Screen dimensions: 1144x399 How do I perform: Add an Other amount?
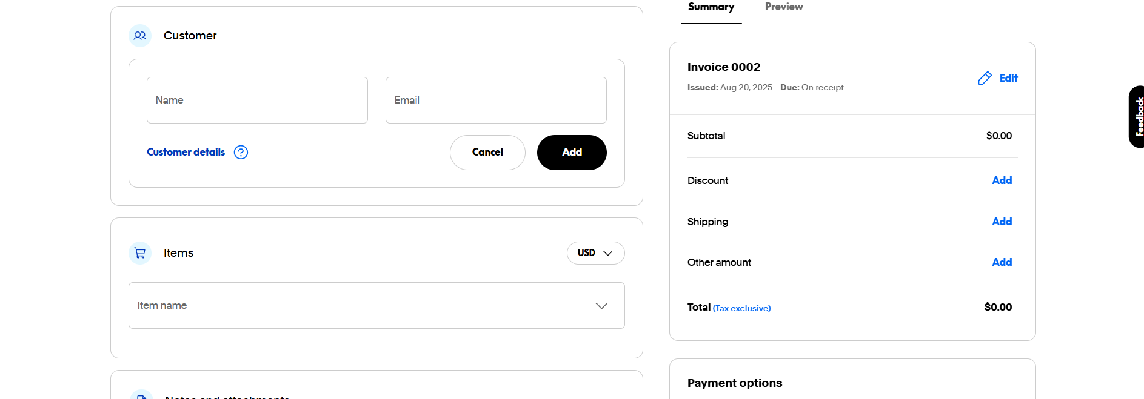pos(1002,262)
